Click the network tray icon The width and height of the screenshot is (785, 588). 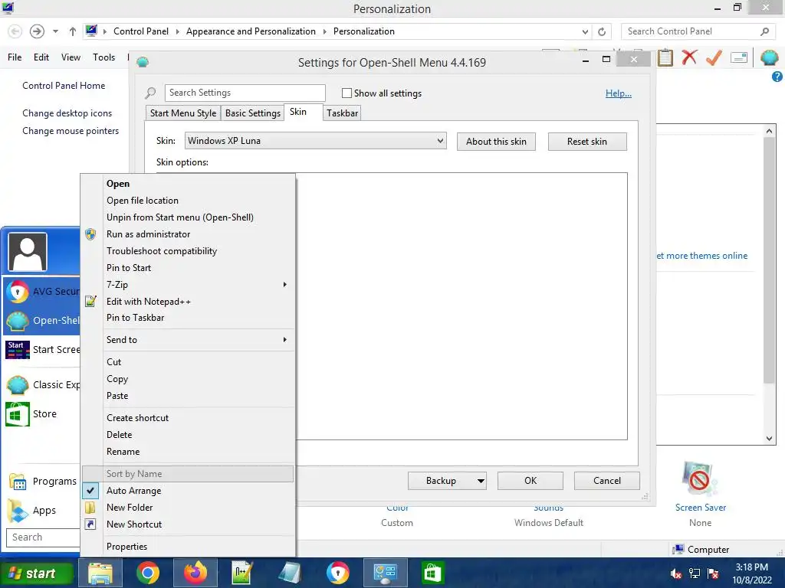(695, 573)
